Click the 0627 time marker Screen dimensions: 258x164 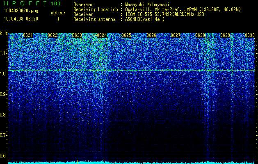click(176, 35)
